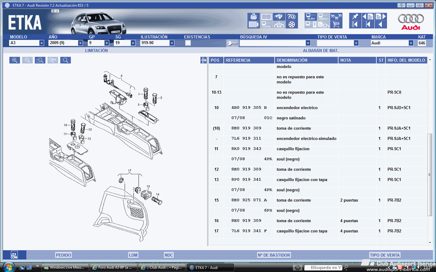This screenshot has height=272, width=436.
Task: Open the DEPOT icon
Action: click(324, 17)
